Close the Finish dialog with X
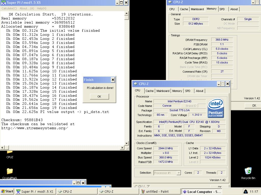Image resolution: width=261 pixels, height=195 pixels. 113,80
